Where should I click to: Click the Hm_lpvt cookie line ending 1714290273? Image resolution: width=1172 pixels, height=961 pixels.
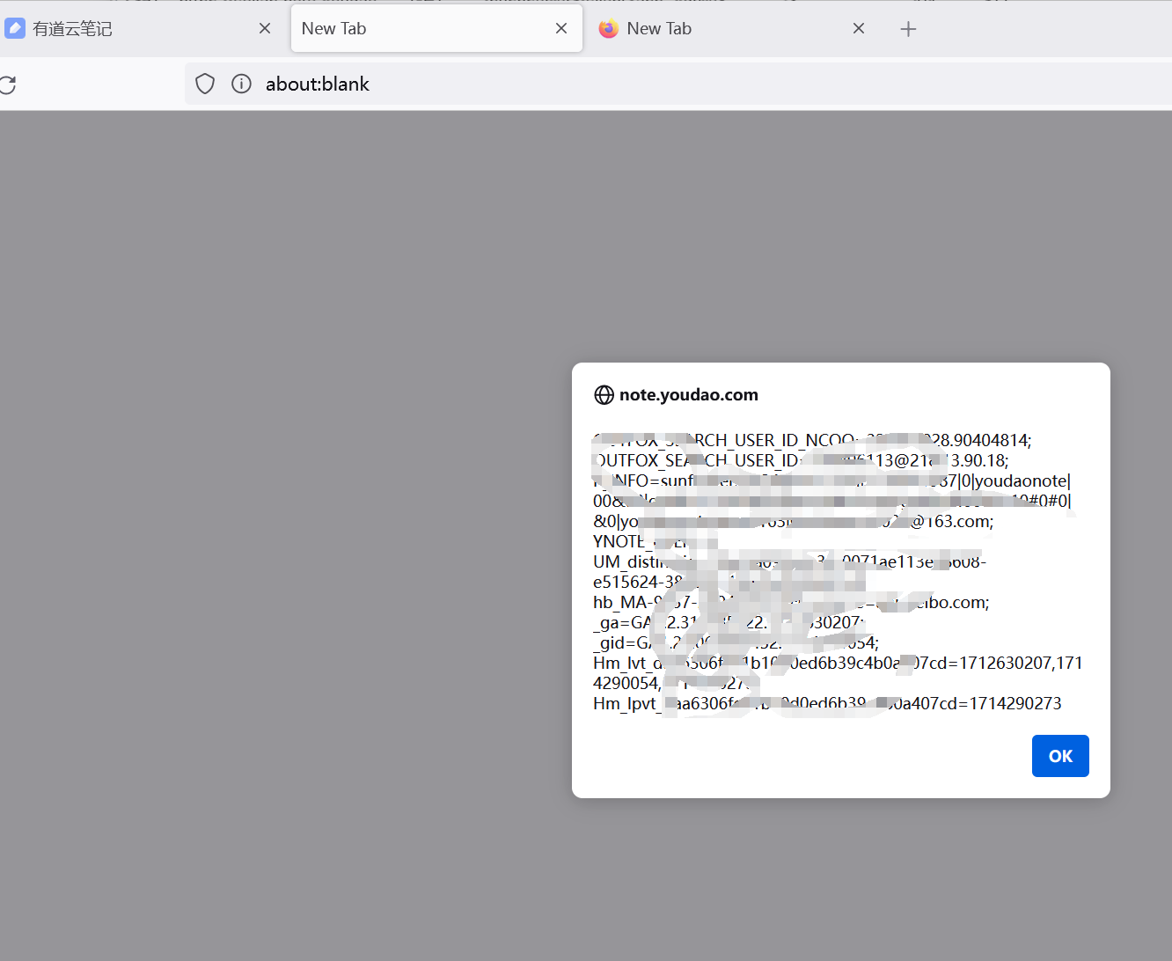827,703
